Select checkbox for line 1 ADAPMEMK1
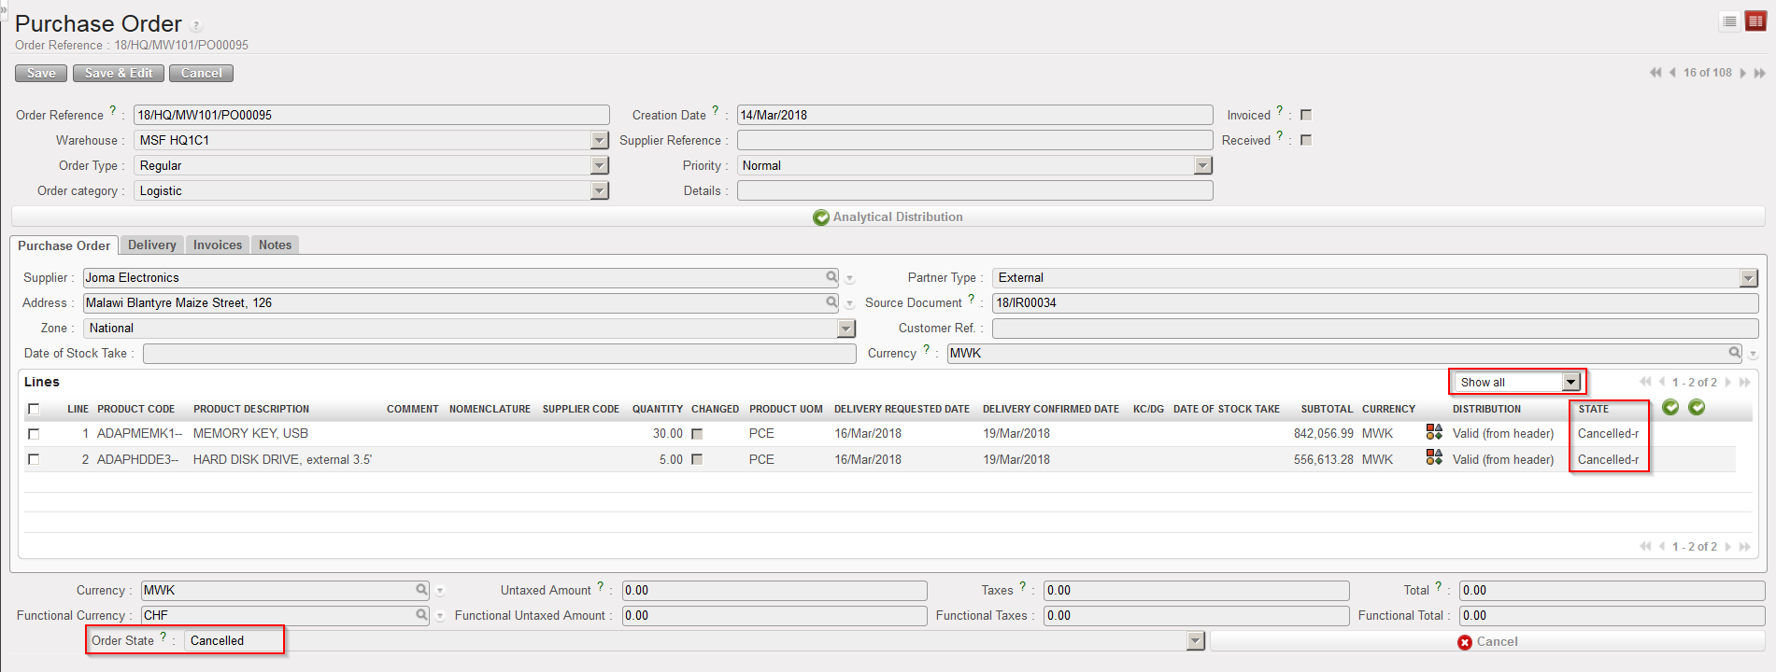 point(34,434)
